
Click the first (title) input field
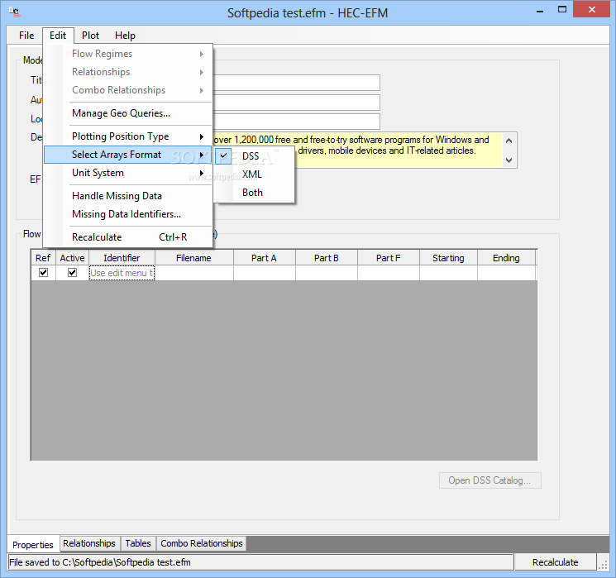[x=296, y=83]
